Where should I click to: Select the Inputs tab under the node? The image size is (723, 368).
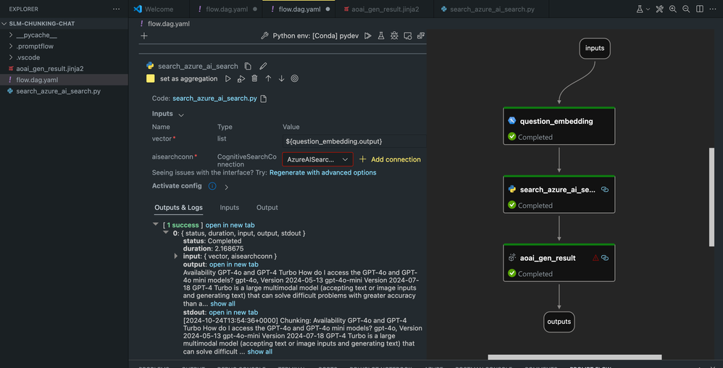point(229,207)
